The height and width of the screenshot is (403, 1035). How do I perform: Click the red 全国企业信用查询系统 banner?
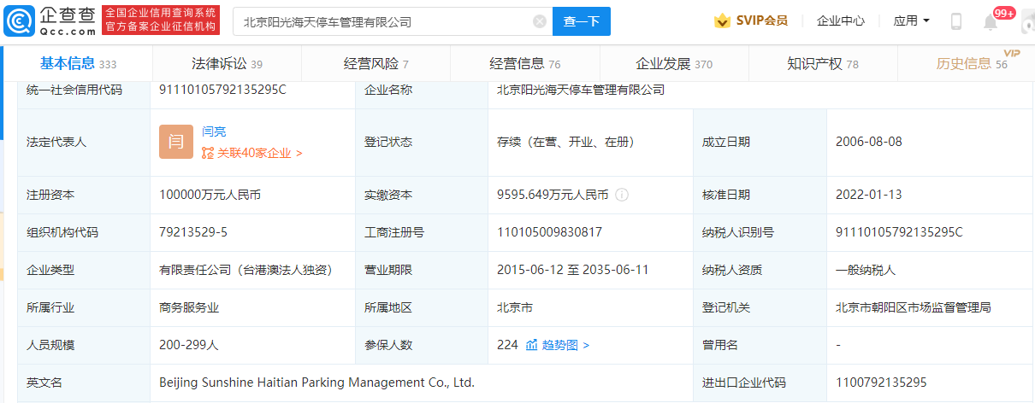pyautogui.click(x=162, y=20)
